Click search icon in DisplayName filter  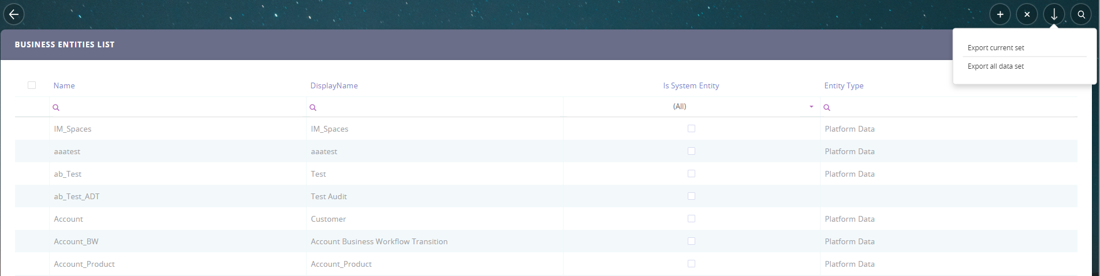point(313,107)
